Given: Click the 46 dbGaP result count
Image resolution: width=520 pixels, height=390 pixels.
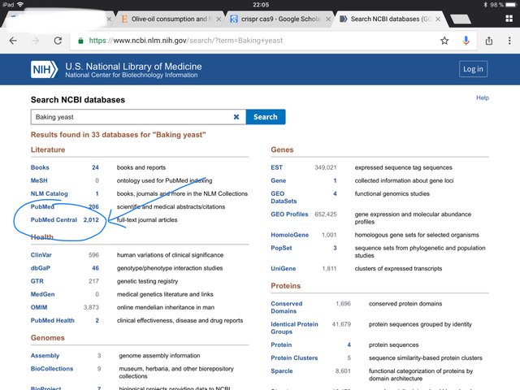Looking at the screenshot, I should (95, 268).
